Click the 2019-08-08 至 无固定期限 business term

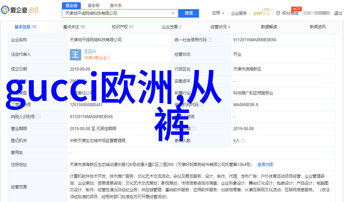(x=93, y=129)
